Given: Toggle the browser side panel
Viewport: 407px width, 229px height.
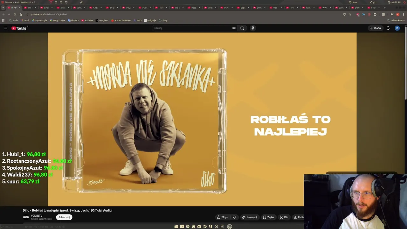Looking at the screenshot, I should tap(383, 14).
